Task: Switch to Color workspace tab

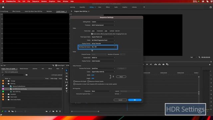Action: tap(100, 7)
